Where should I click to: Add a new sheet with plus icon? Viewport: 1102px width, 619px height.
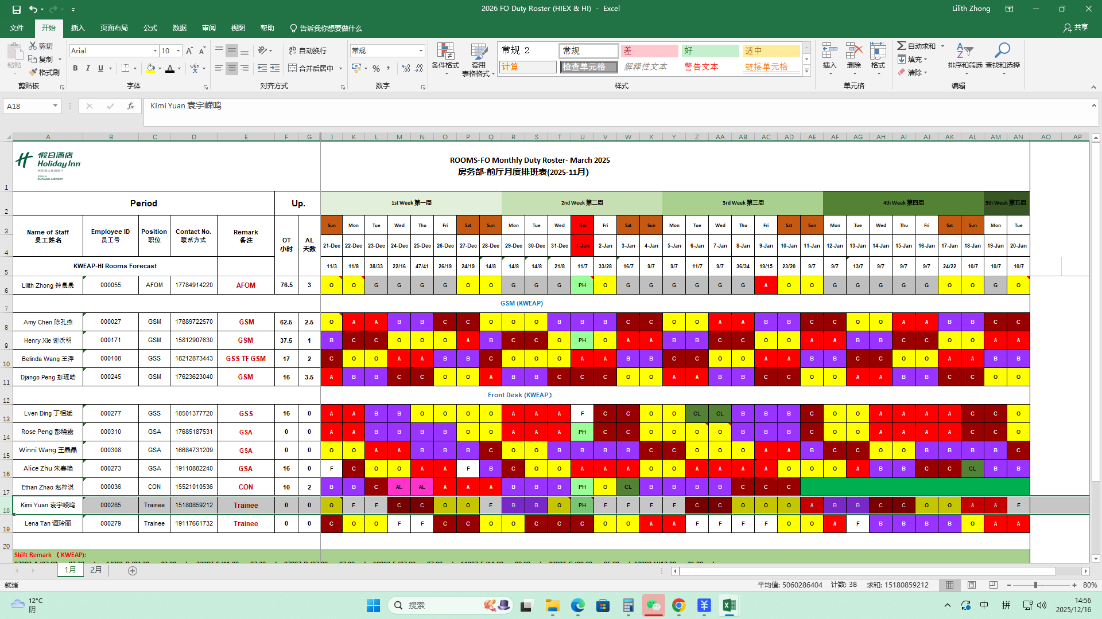tap(133, 571)
